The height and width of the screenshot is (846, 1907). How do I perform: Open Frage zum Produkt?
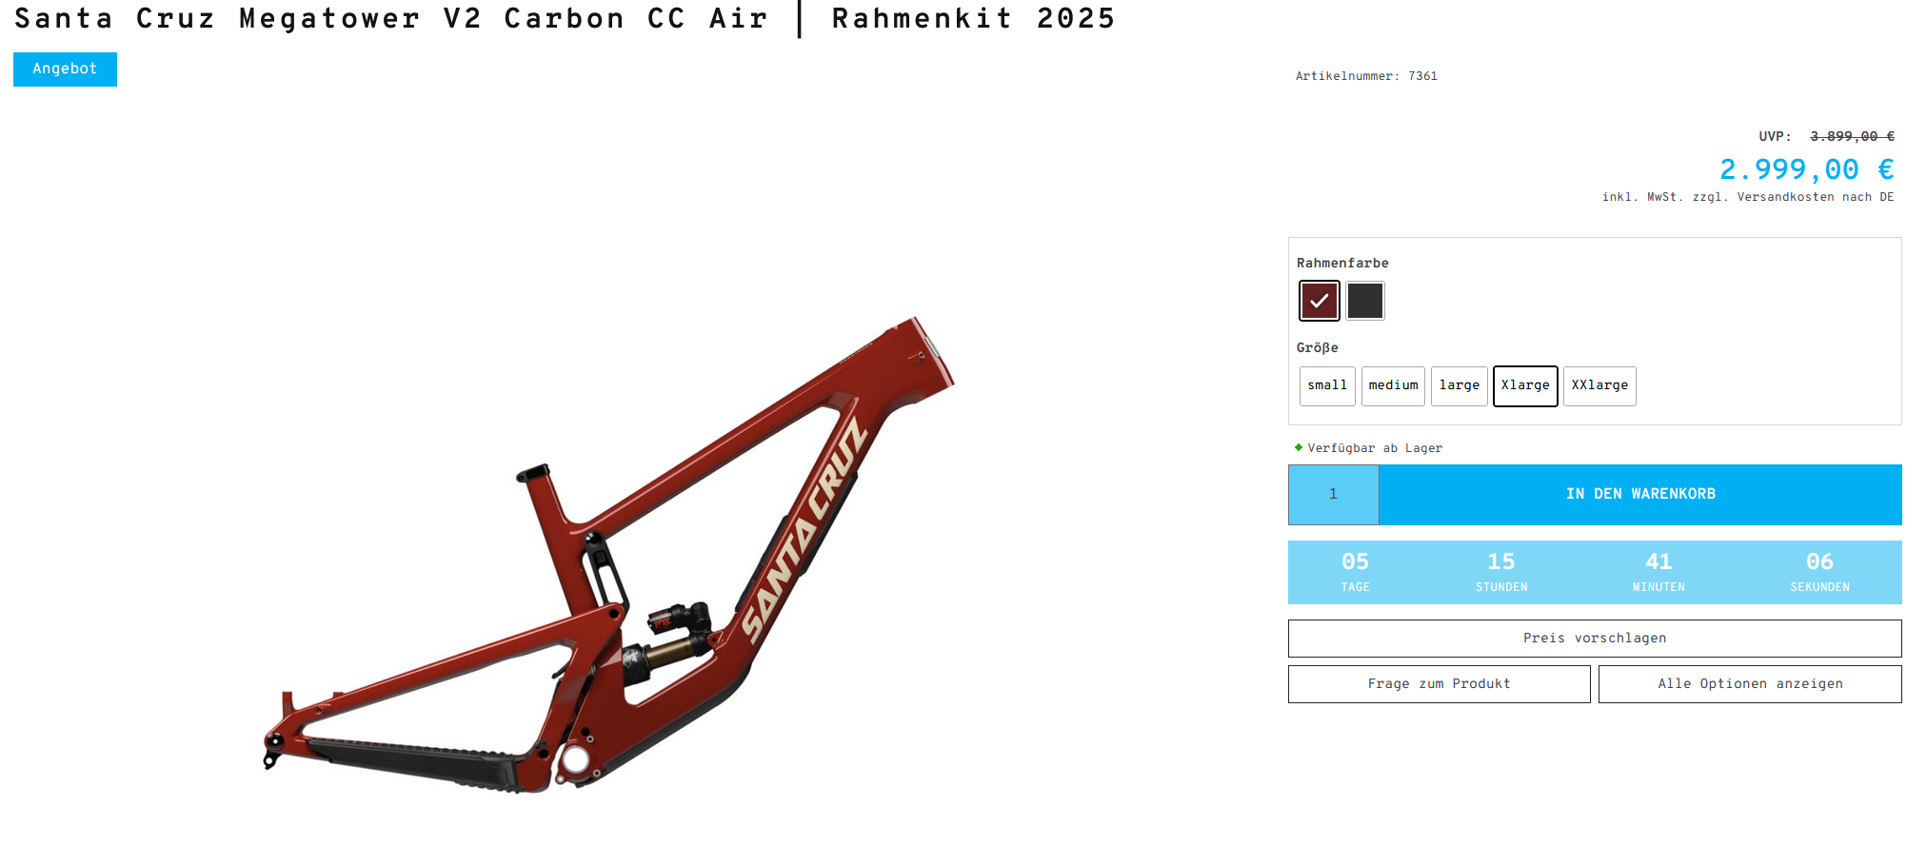click(1439, 684)
